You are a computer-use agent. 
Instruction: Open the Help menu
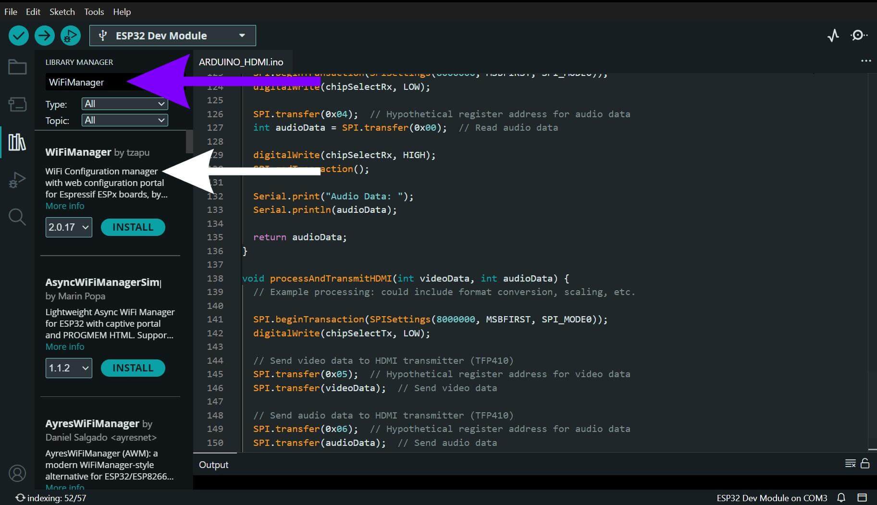(122, 12)
